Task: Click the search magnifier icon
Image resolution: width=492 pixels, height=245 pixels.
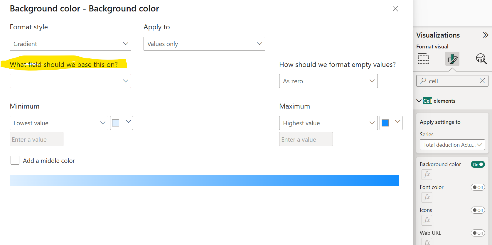Action: (x=423, y=81)
